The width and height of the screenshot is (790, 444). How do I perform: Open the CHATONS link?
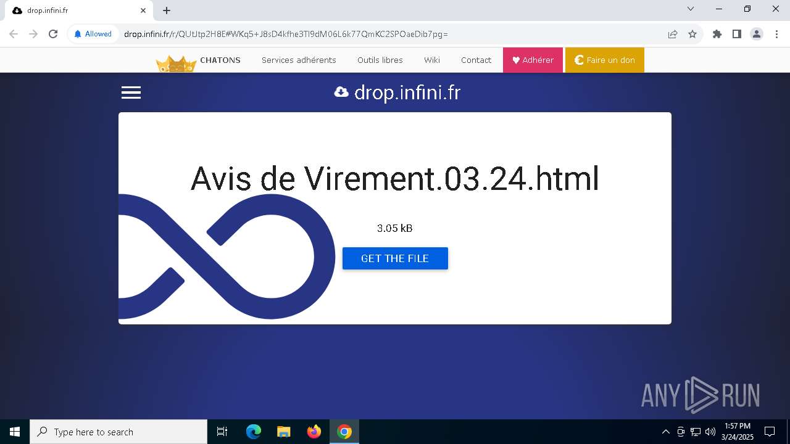pyautogui.click(x=220, y=60)
